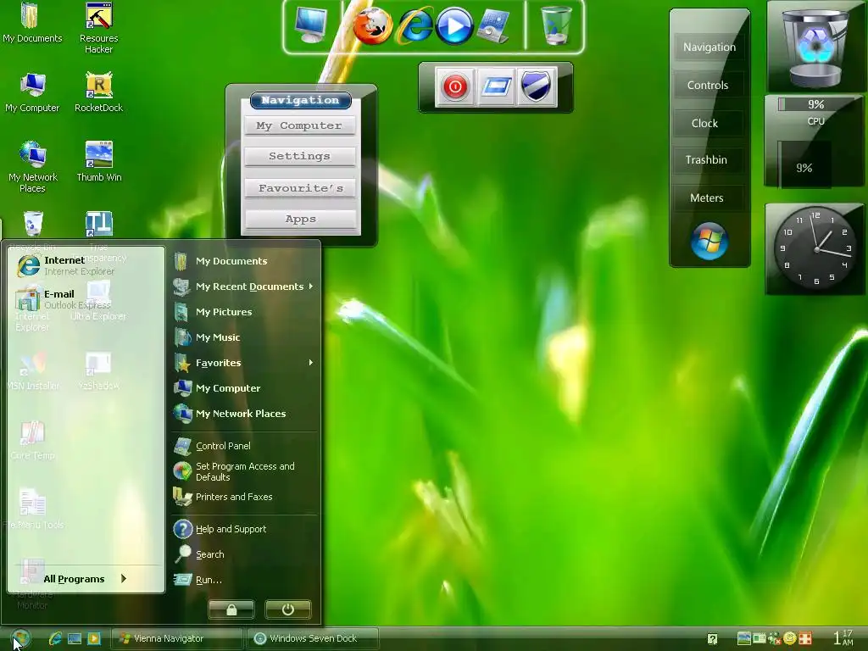Open My Documents in Start menu
868x651 pixels.
point(243,261)
